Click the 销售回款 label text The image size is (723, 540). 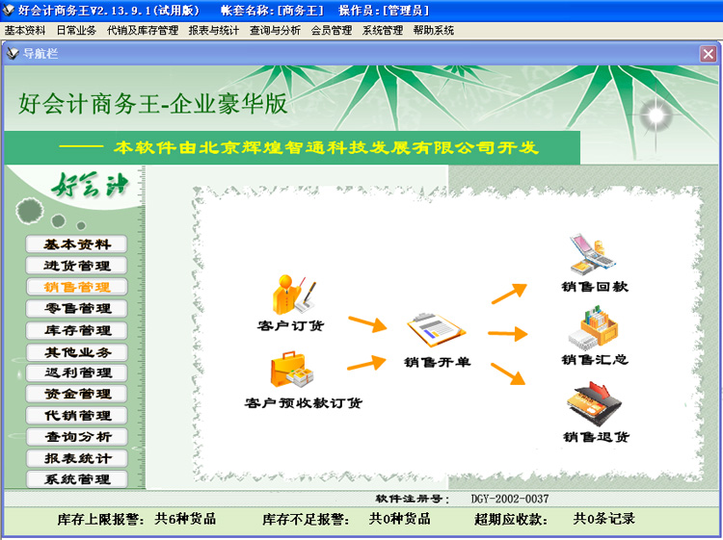click(x=595, y=286)
